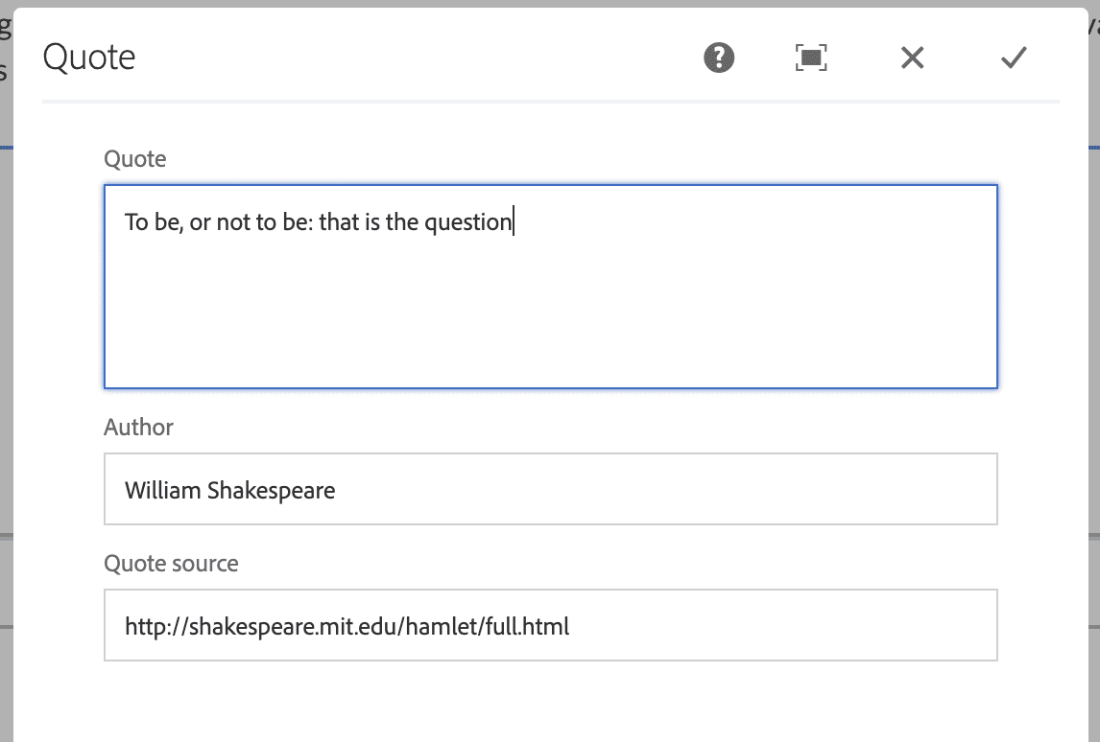Confirm changes with the checkmark Done icon
Viewport: 1100px width, 742px height.
click(1014, 58)
